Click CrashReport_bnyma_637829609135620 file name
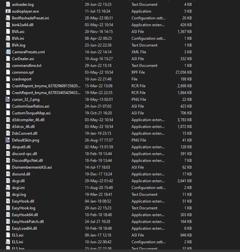The height and width of the screenshot is (252, 240). [x=46, y=86]
